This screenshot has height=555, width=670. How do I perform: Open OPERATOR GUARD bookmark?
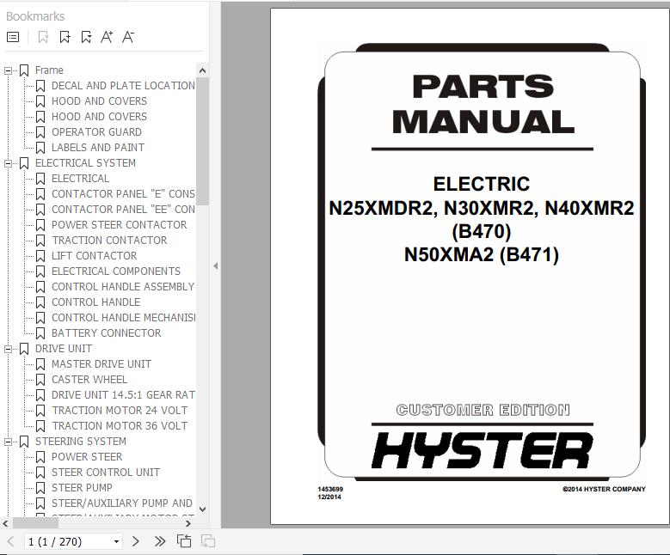pyautogui.click(x=96, y=132)
